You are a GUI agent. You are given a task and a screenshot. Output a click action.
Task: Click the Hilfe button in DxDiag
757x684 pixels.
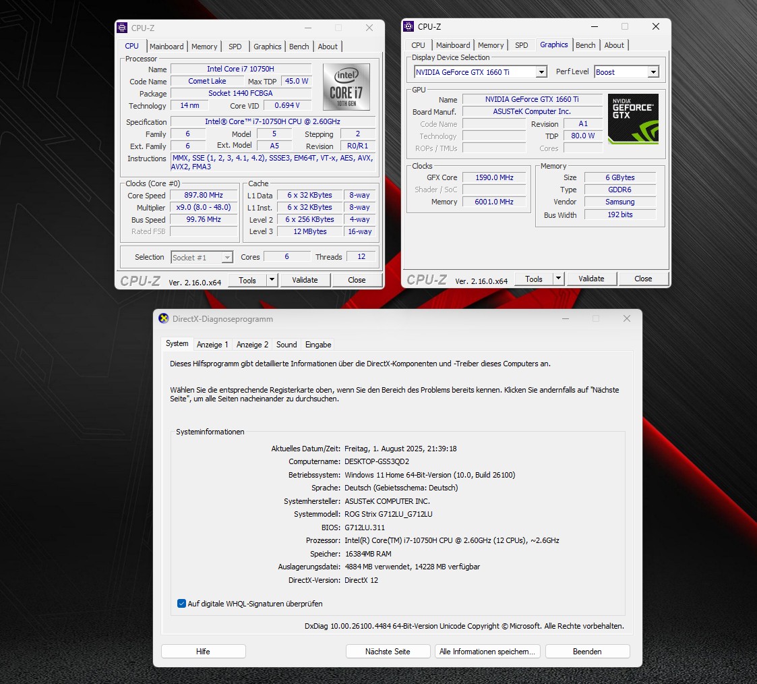(x=204, y=651)
